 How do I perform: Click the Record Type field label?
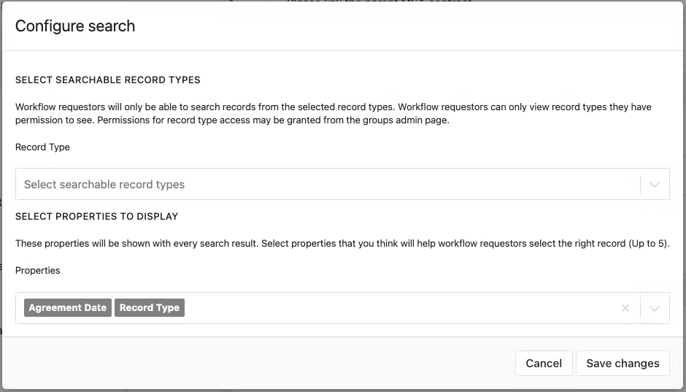[42, 147]
